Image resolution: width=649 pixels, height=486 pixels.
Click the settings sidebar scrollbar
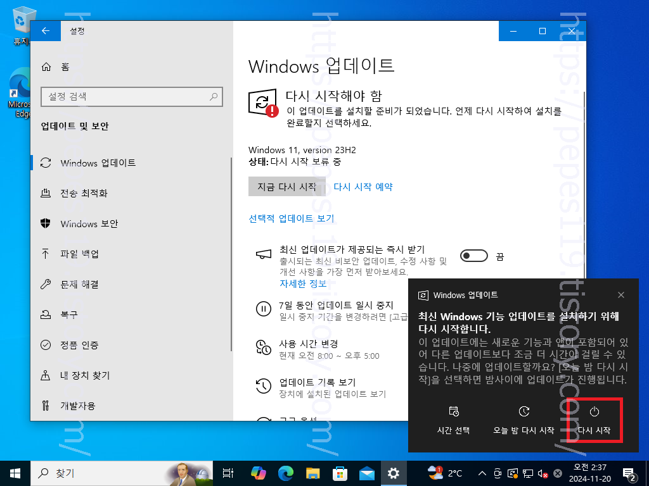pos(231,254)
